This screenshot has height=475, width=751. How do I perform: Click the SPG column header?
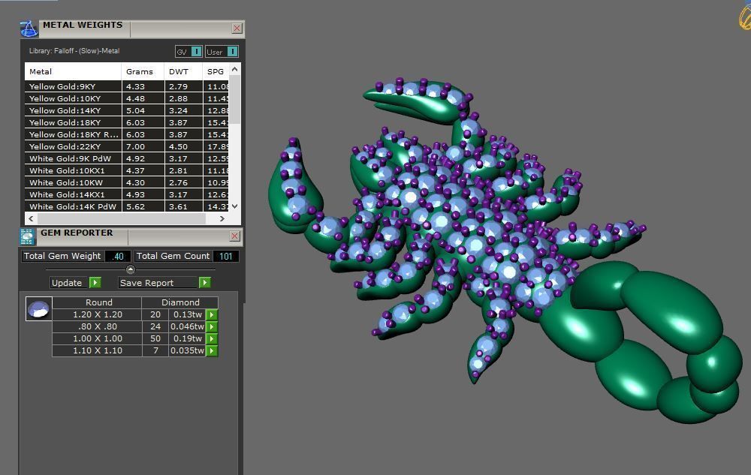click(x=216, y=72)
